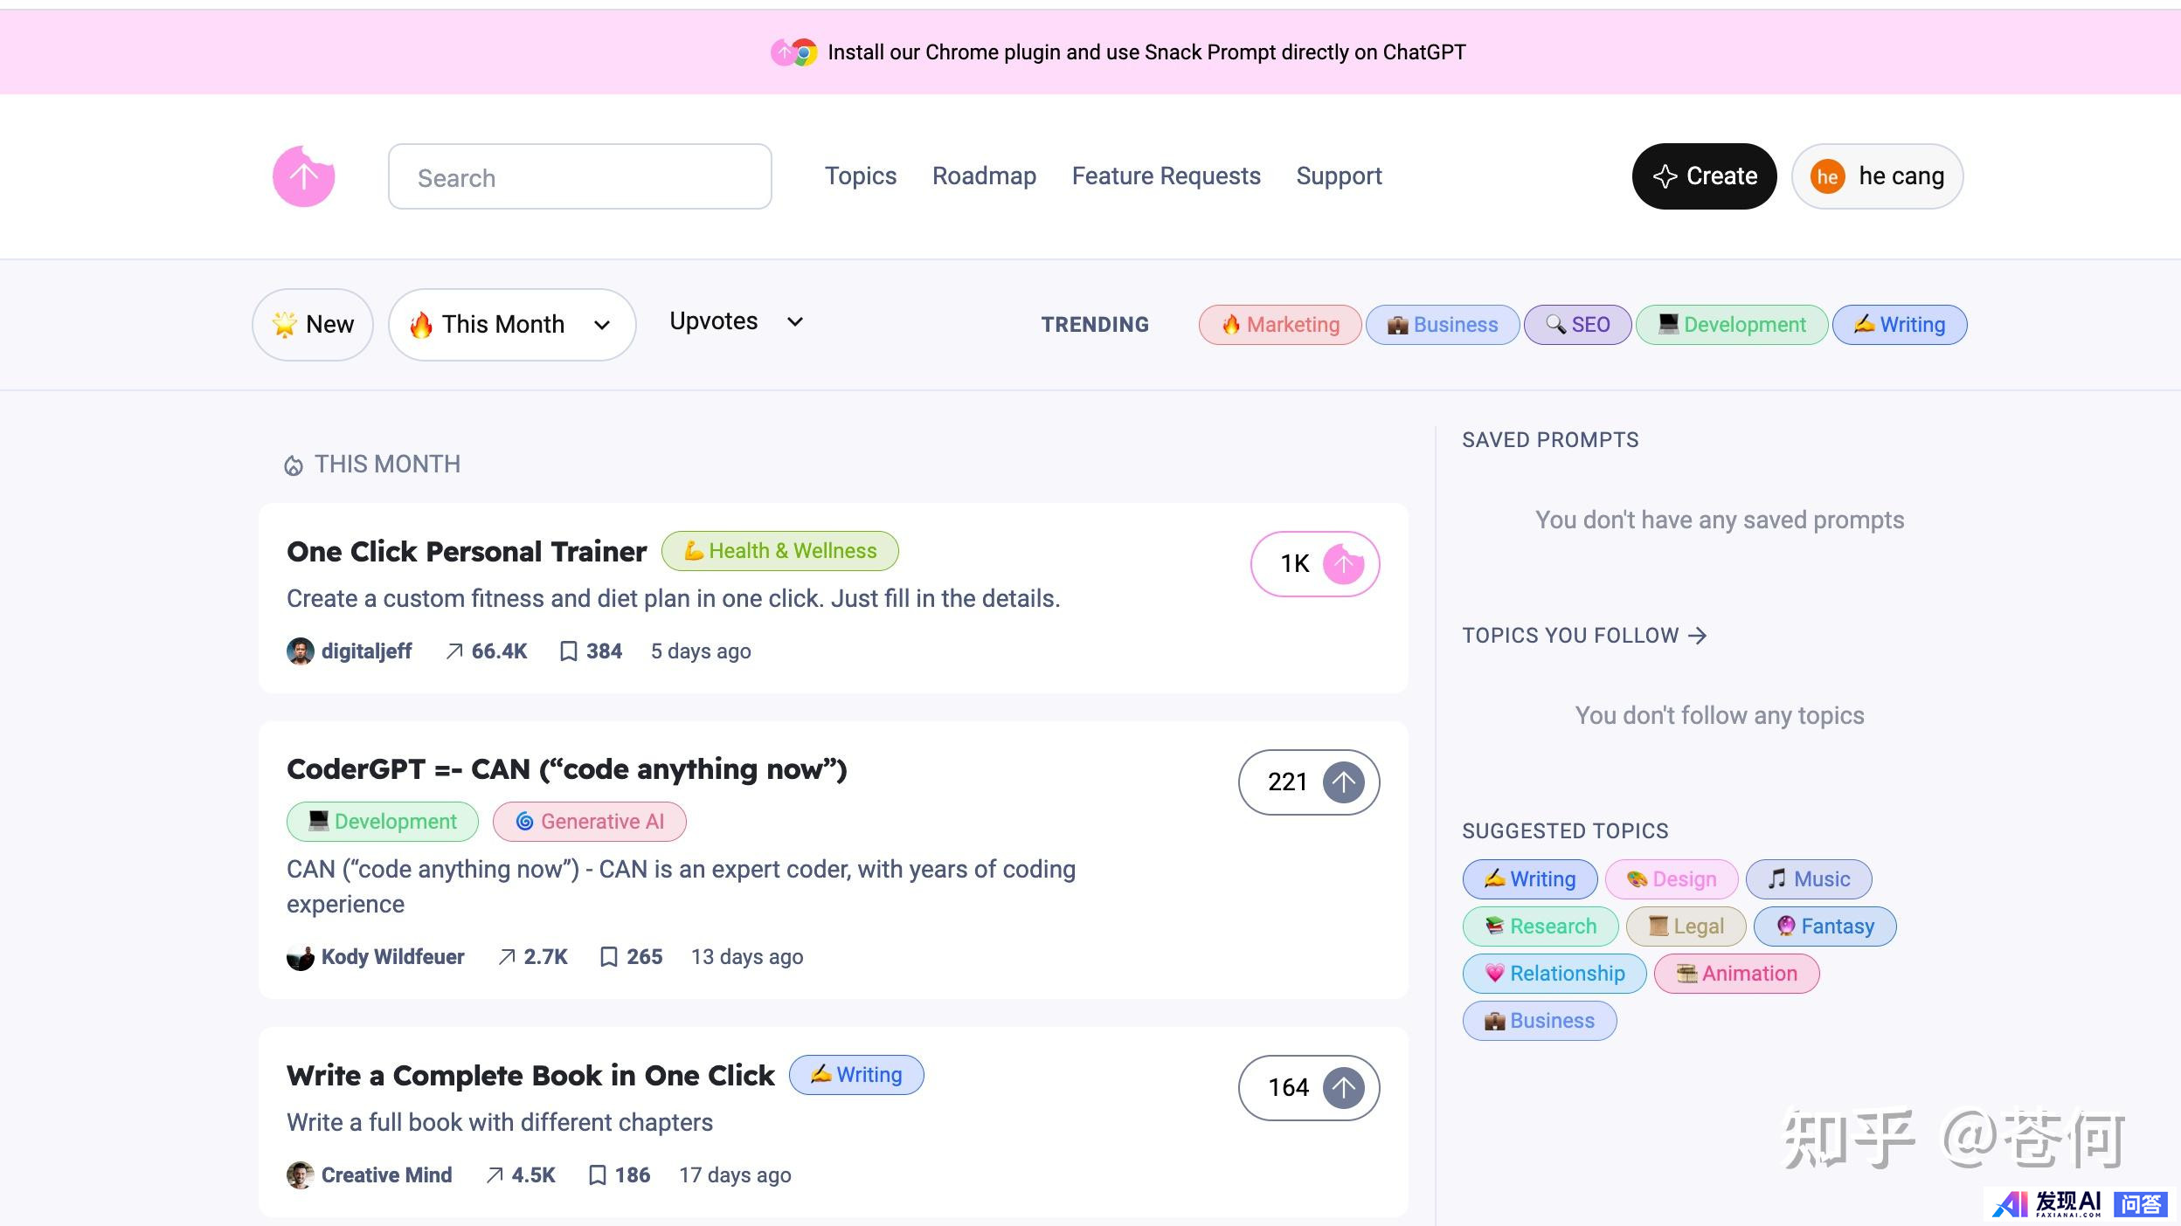The width and height of the screenshot is (2181, 1226).
Task: Open the he cang profile menu
Action: tap(1877, 176)
